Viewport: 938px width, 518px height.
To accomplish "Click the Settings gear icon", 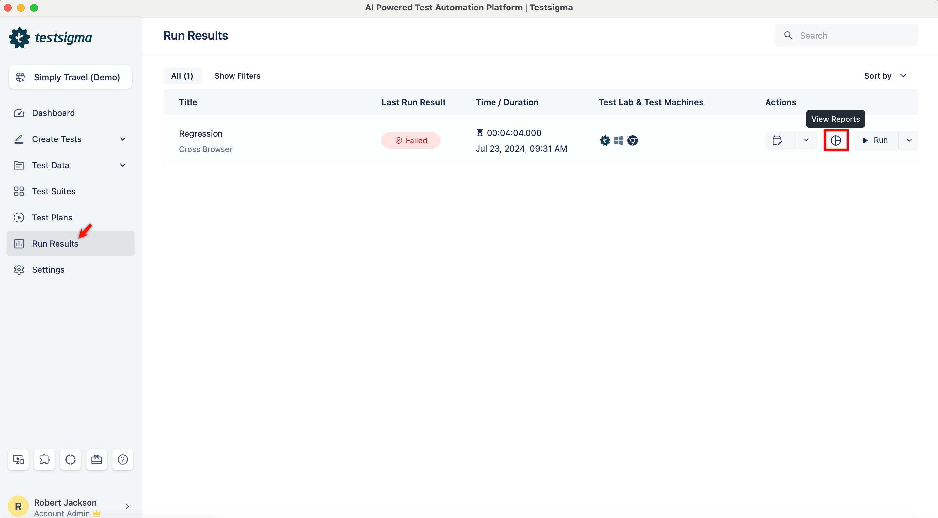I will coord(19,270).
